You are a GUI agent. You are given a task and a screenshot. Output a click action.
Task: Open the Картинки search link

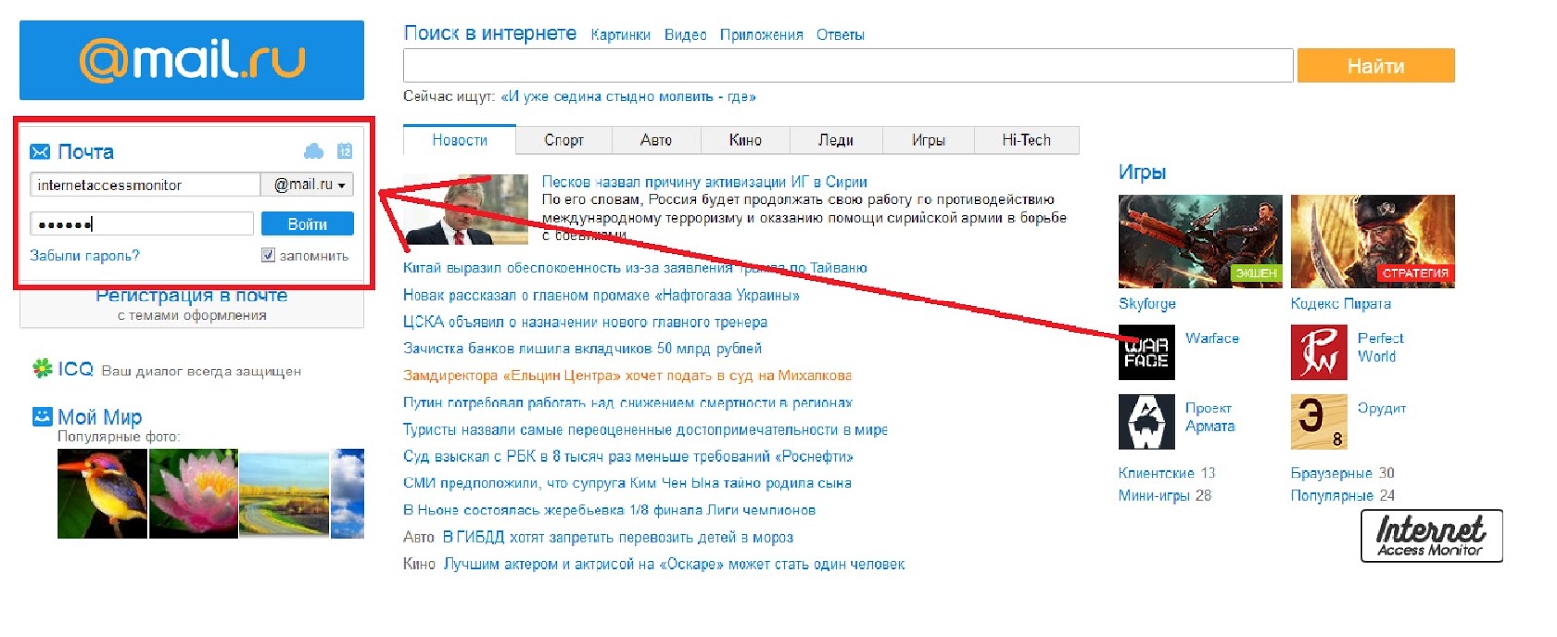click(x=621, y=35)
